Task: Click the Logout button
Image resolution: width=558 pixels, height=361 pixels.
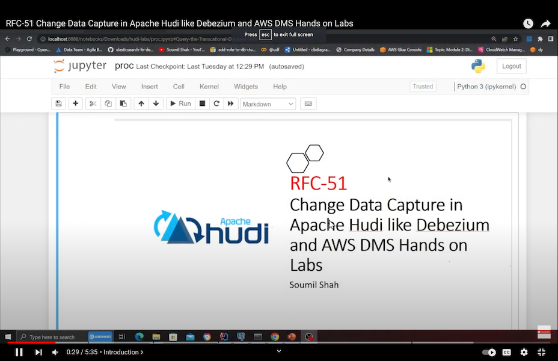Action: (x=511, y=66)
